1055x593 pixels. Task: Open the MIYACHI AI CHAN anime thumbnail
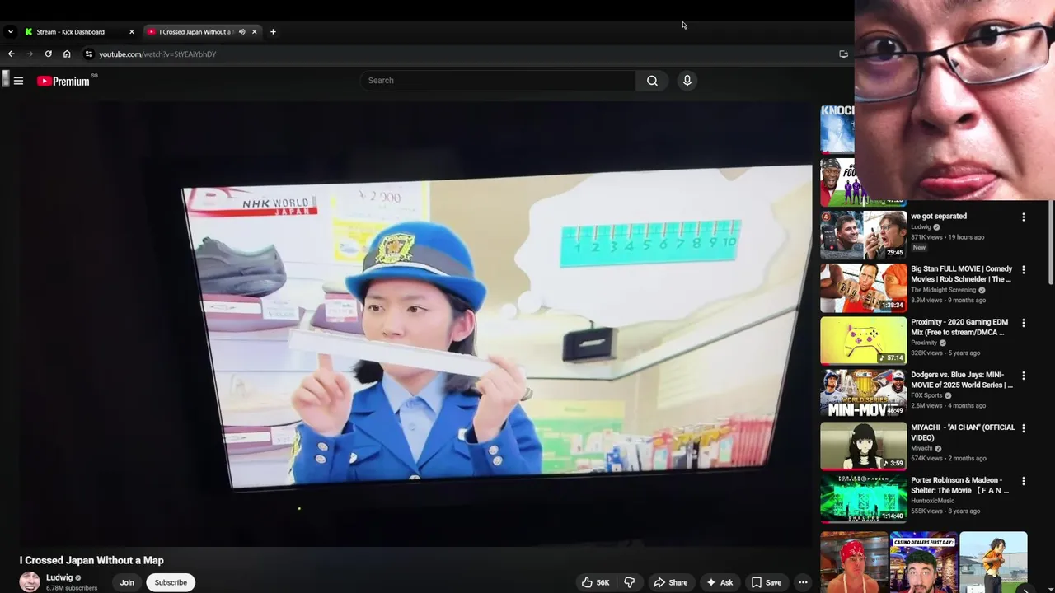coord(863,446)
